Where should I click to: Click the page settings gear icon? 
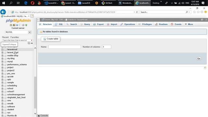tap(202, 19)
